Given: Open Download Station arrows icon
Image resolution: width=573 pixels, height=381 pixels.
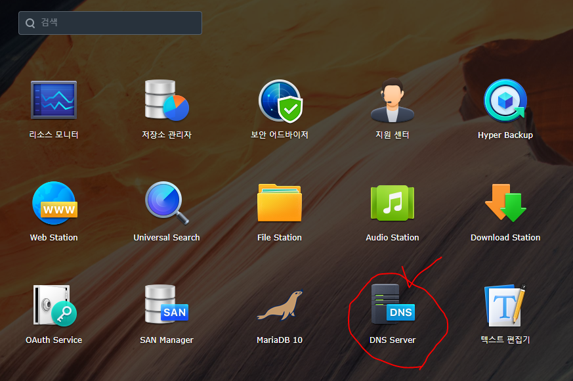Looking at the screenshot, I should (505, 203).
